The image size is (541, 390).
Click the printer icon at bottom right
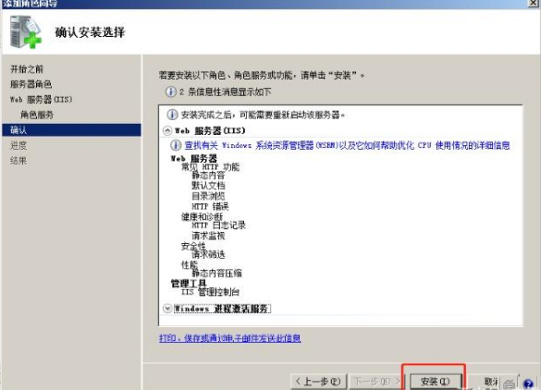pyautogui.click(x=509, y=384)
